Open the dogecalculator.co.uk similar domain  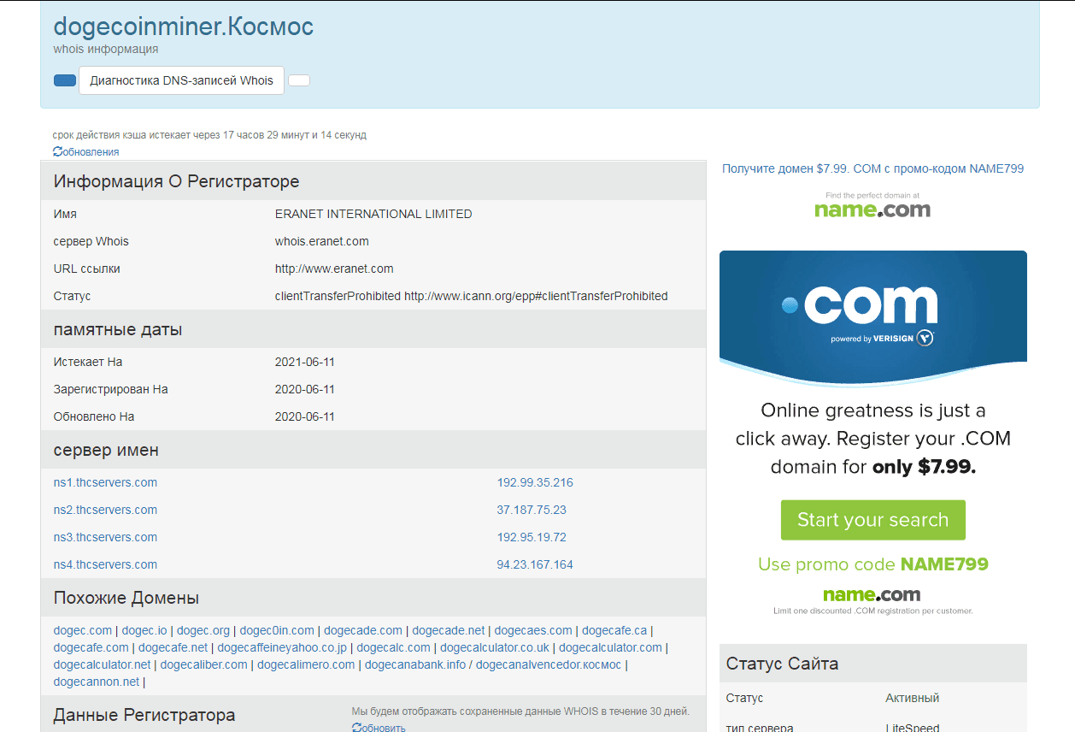point(494,647)
